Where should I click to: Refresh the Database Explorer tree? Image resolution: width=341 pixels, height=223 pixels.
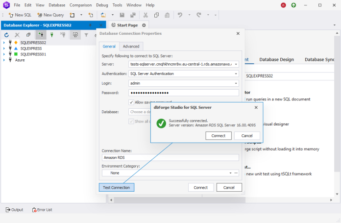[x=6, y=35]
